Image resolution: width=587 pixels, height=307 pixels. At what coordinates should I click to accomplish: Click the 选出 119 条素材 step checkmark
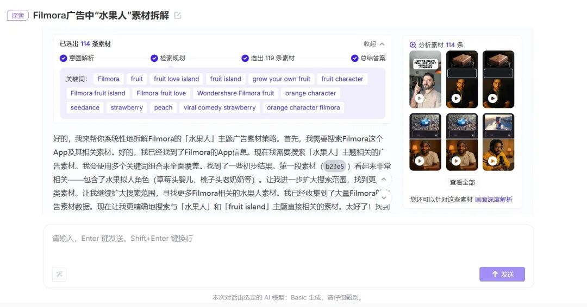click(245, 58)
